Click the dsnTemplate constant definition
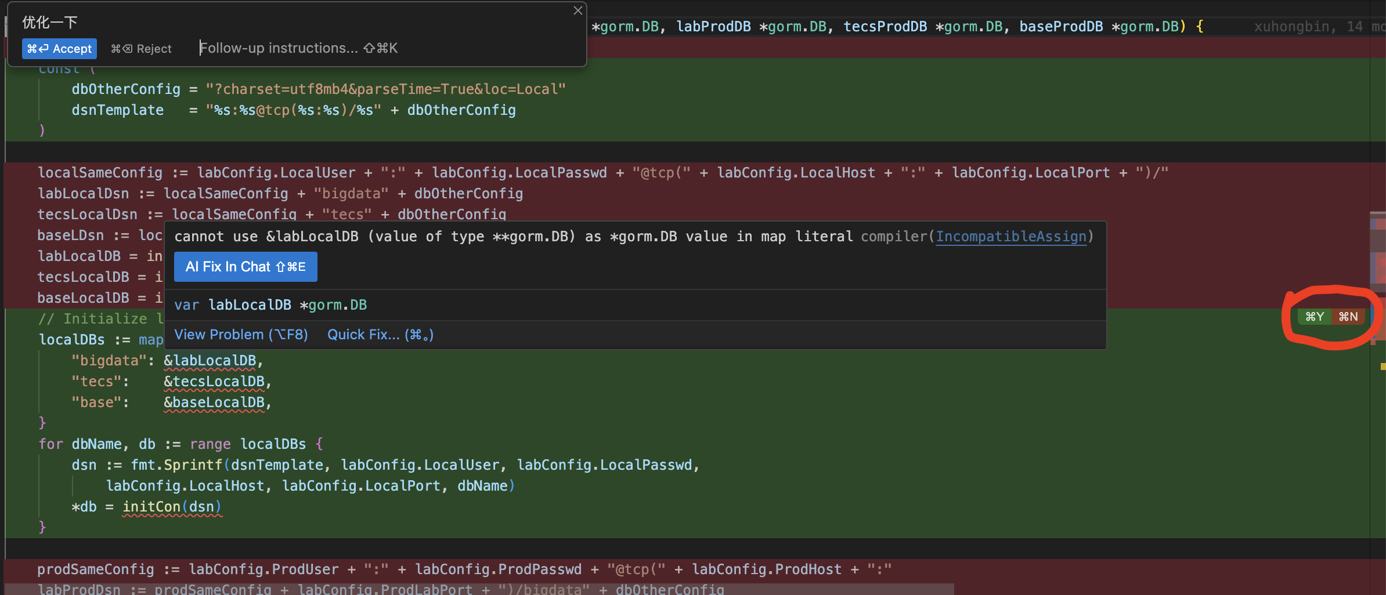 (117, 110)
